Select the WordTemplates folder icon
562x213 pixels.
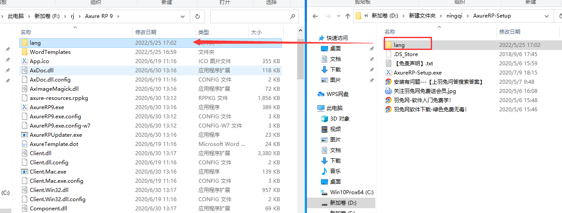pyautogui.click(x=25, y=52)
